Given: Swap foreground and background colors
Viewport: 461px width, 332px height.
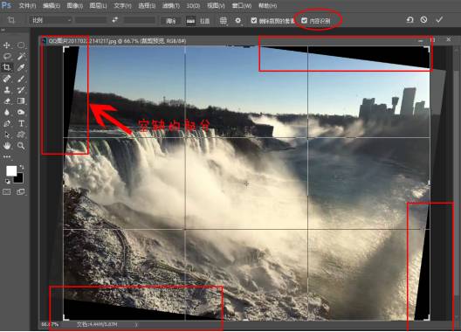Looking at the screenshot, I should [x=22, y=167].
